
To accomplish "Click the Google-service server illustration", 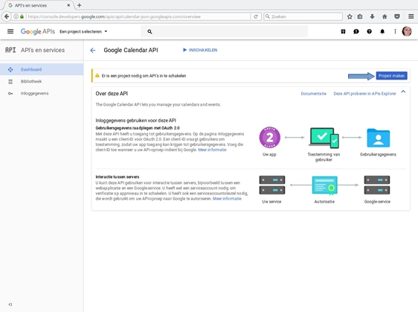I will [x=377, y=185].
